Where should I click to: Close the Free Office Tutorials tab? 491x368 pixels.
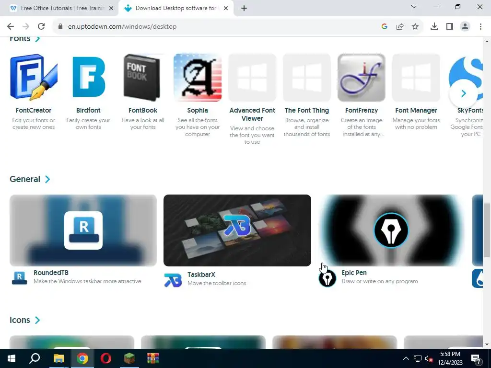click(111, 8)
